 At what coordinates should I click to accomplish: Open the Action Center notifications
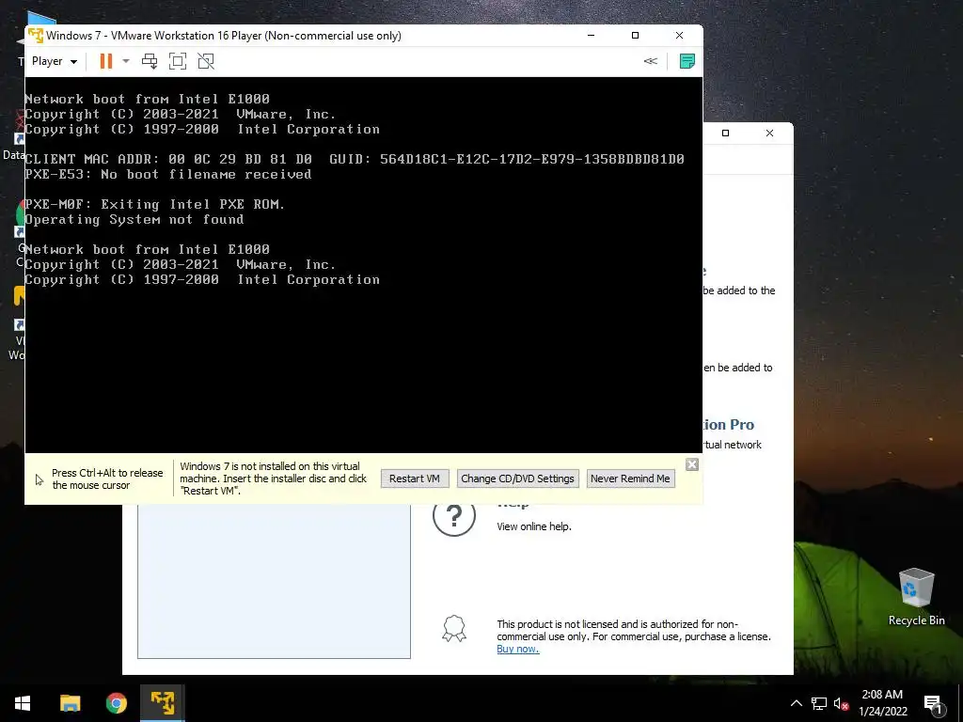[x=934, y=704]
